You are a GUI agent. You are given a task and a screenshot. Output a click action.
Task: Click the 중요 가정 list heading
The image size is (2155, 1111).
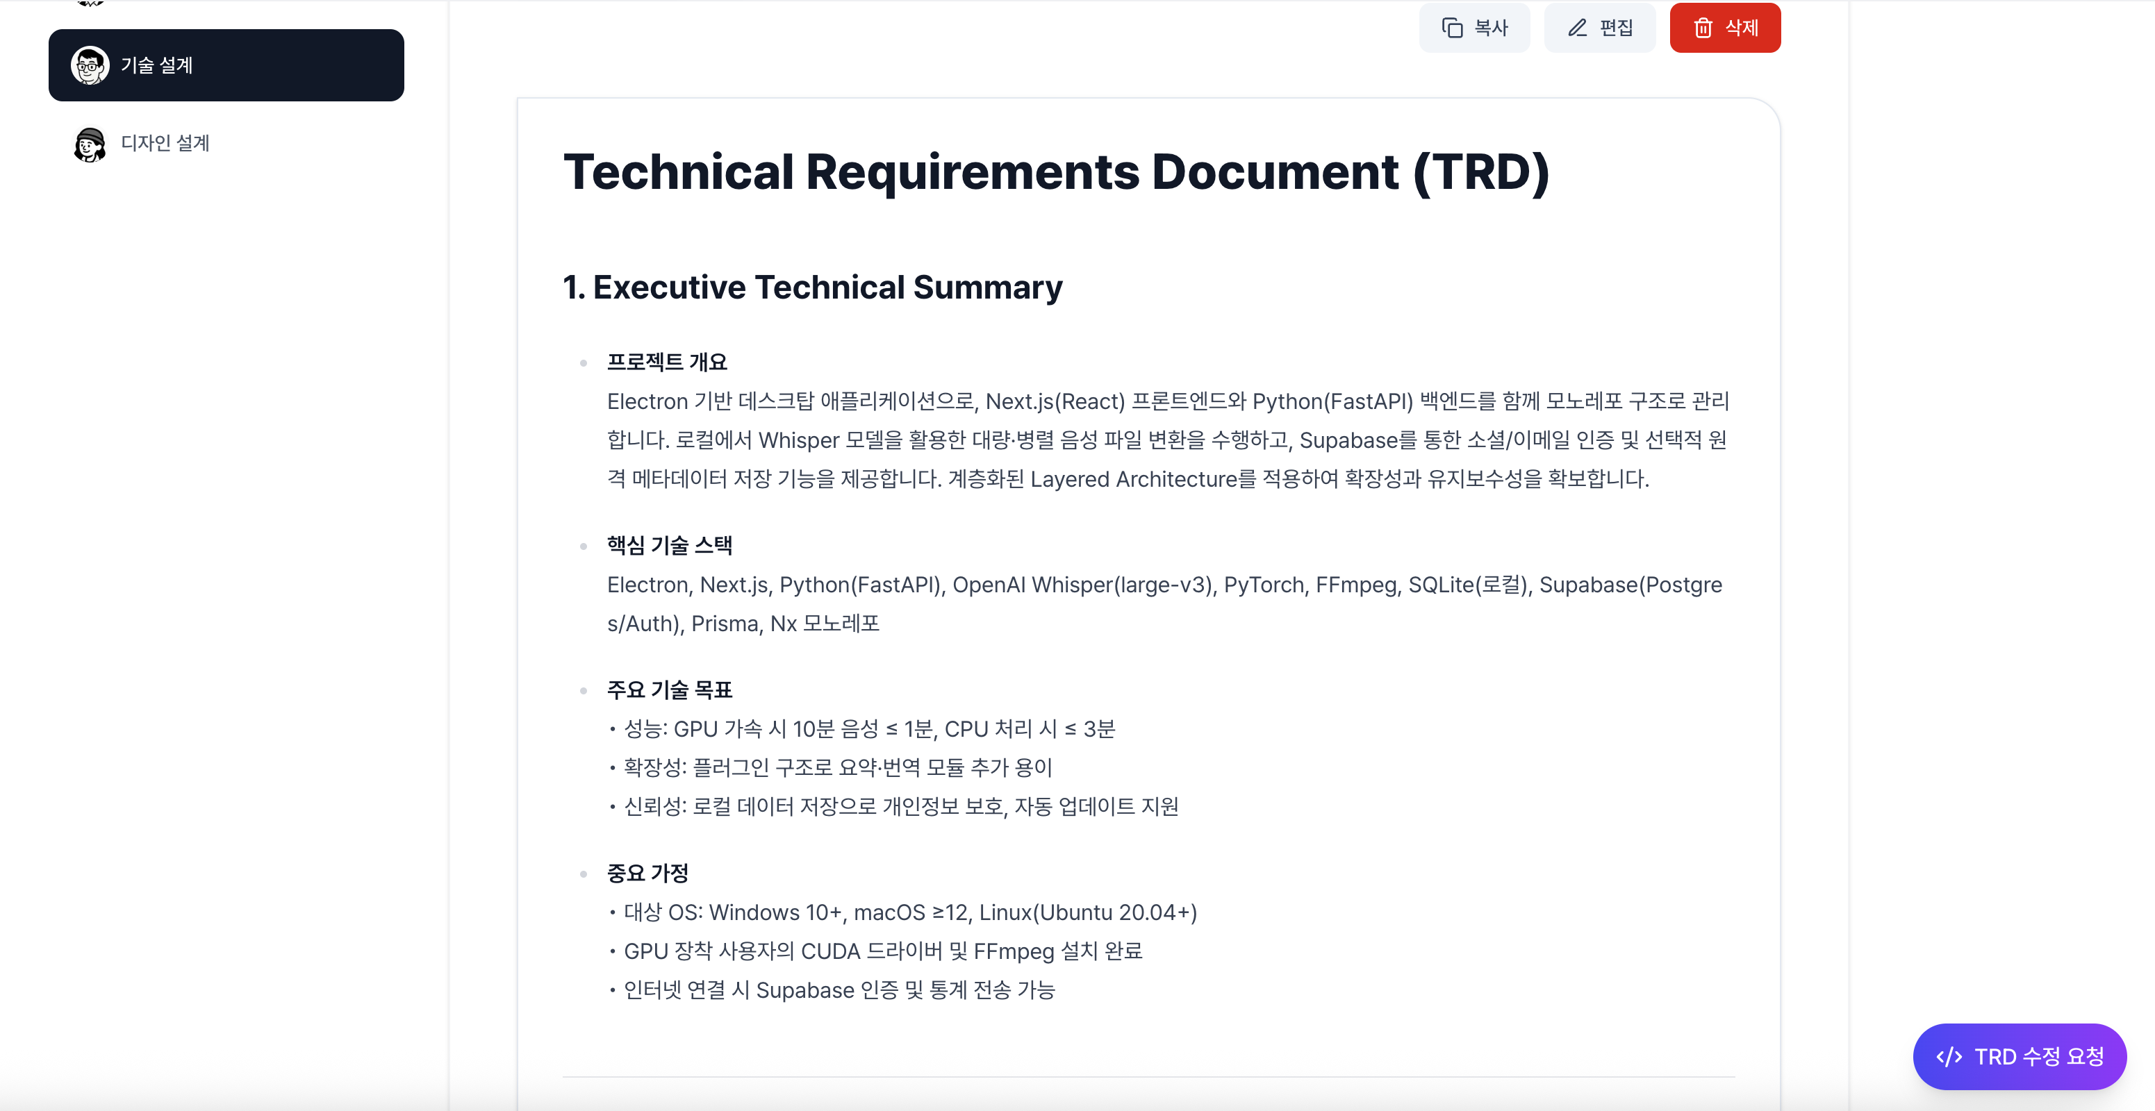[647, 872]
